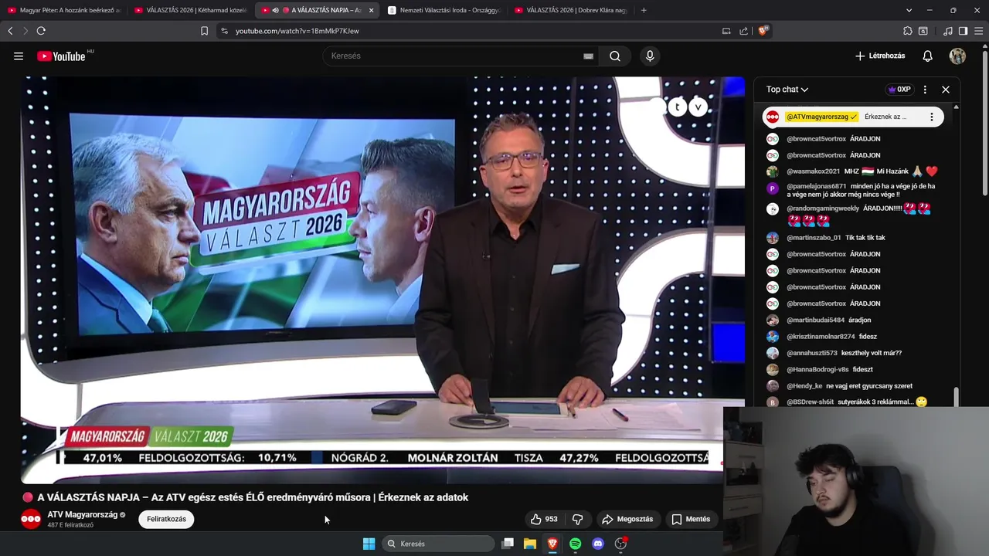Go forward in the browser

(x=25, y=31)
